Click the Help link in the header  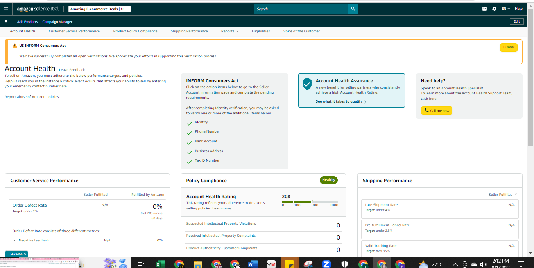[519, 9]
